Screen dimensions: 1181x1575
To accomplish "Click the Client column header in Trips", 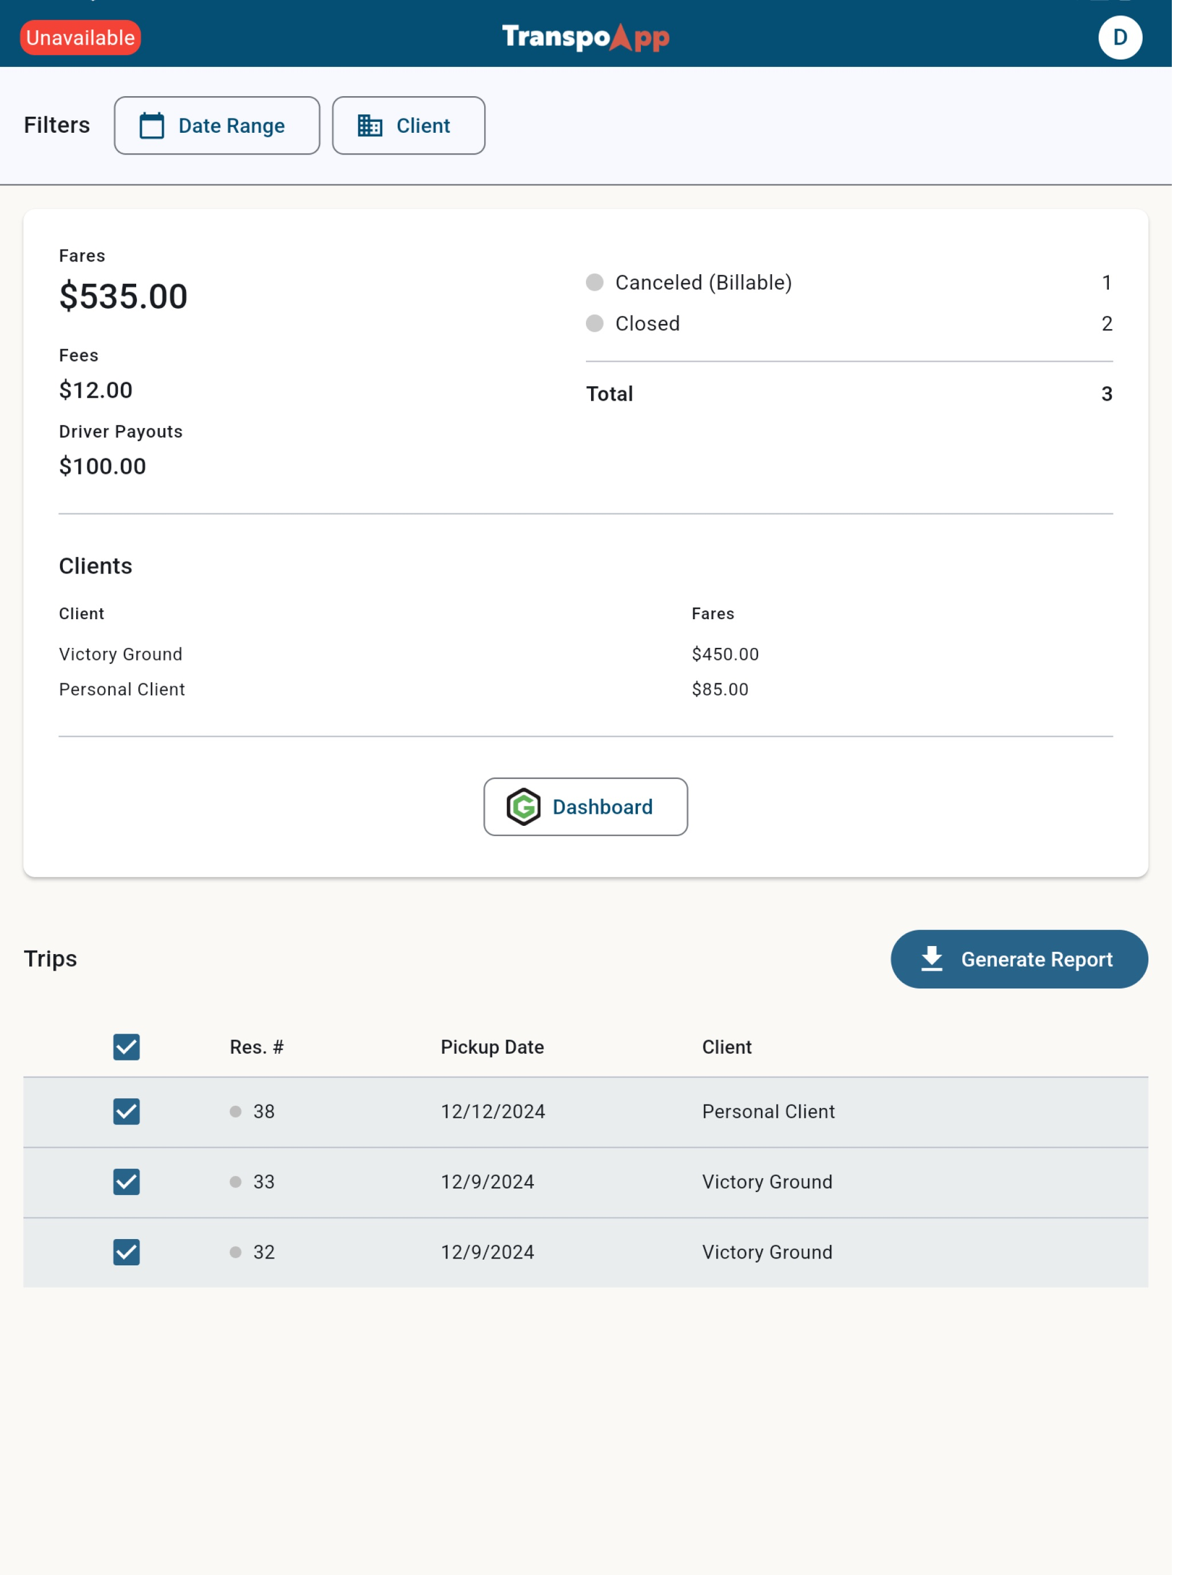I will pos(726,1047).
